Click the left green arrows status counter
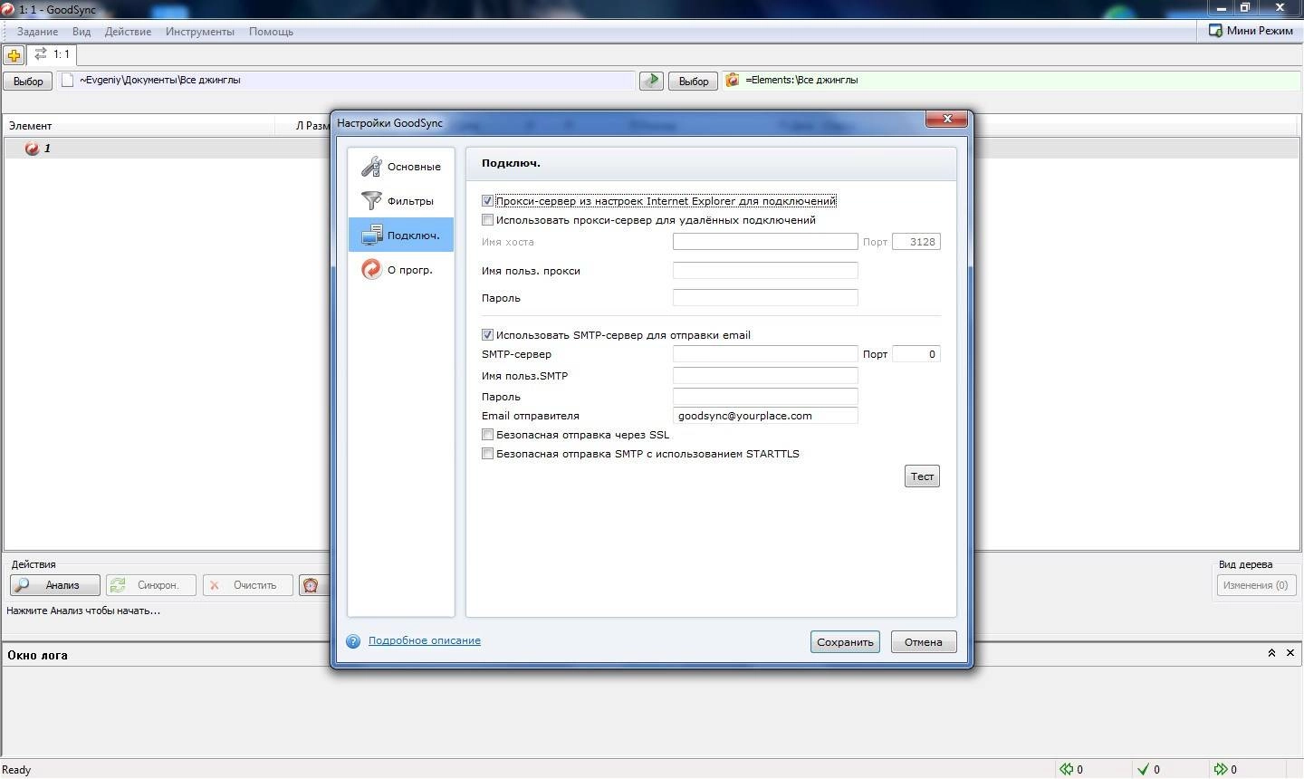Screen dimensions: 1304x779 [x=1071, y=769]
